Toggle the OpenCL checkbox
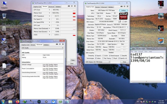Image resolution: width=167 pixels, height=104 pixels. point(96,56)
